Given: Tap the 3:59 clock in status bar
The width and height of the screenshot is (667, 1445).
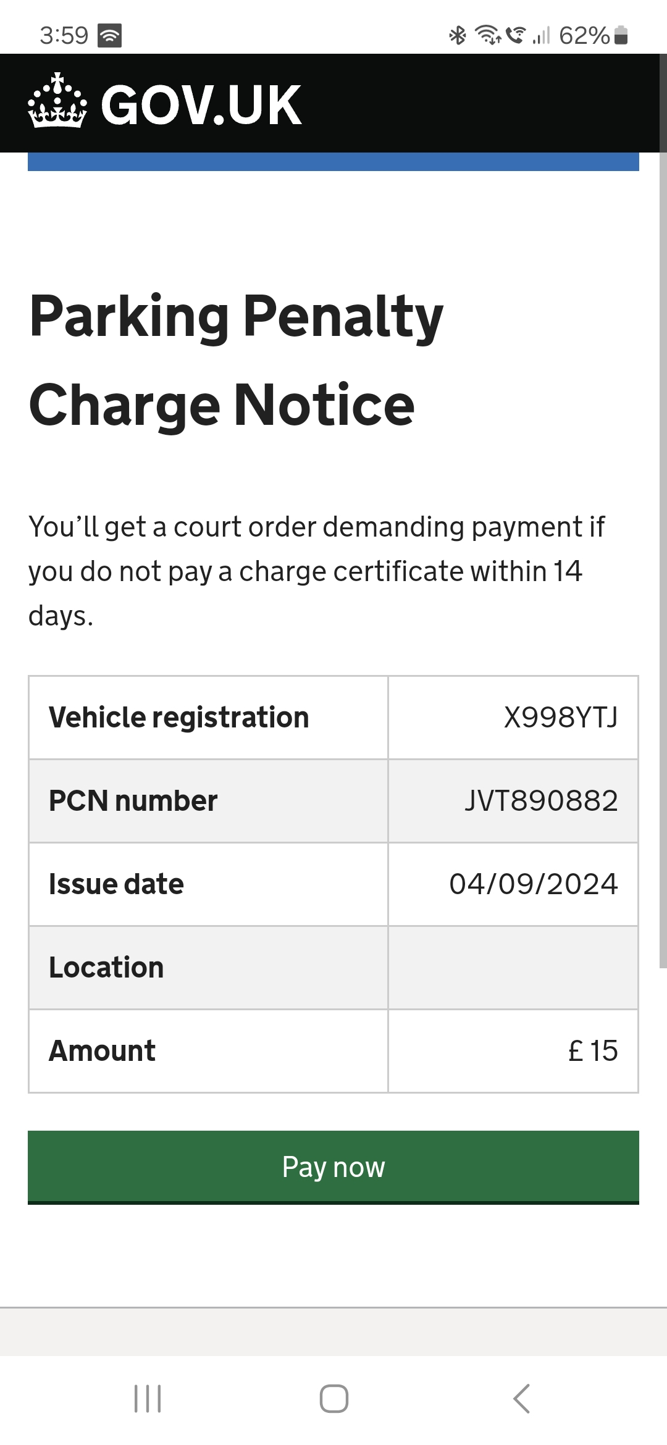Looking at the screenshot, I should pos(64,35).
